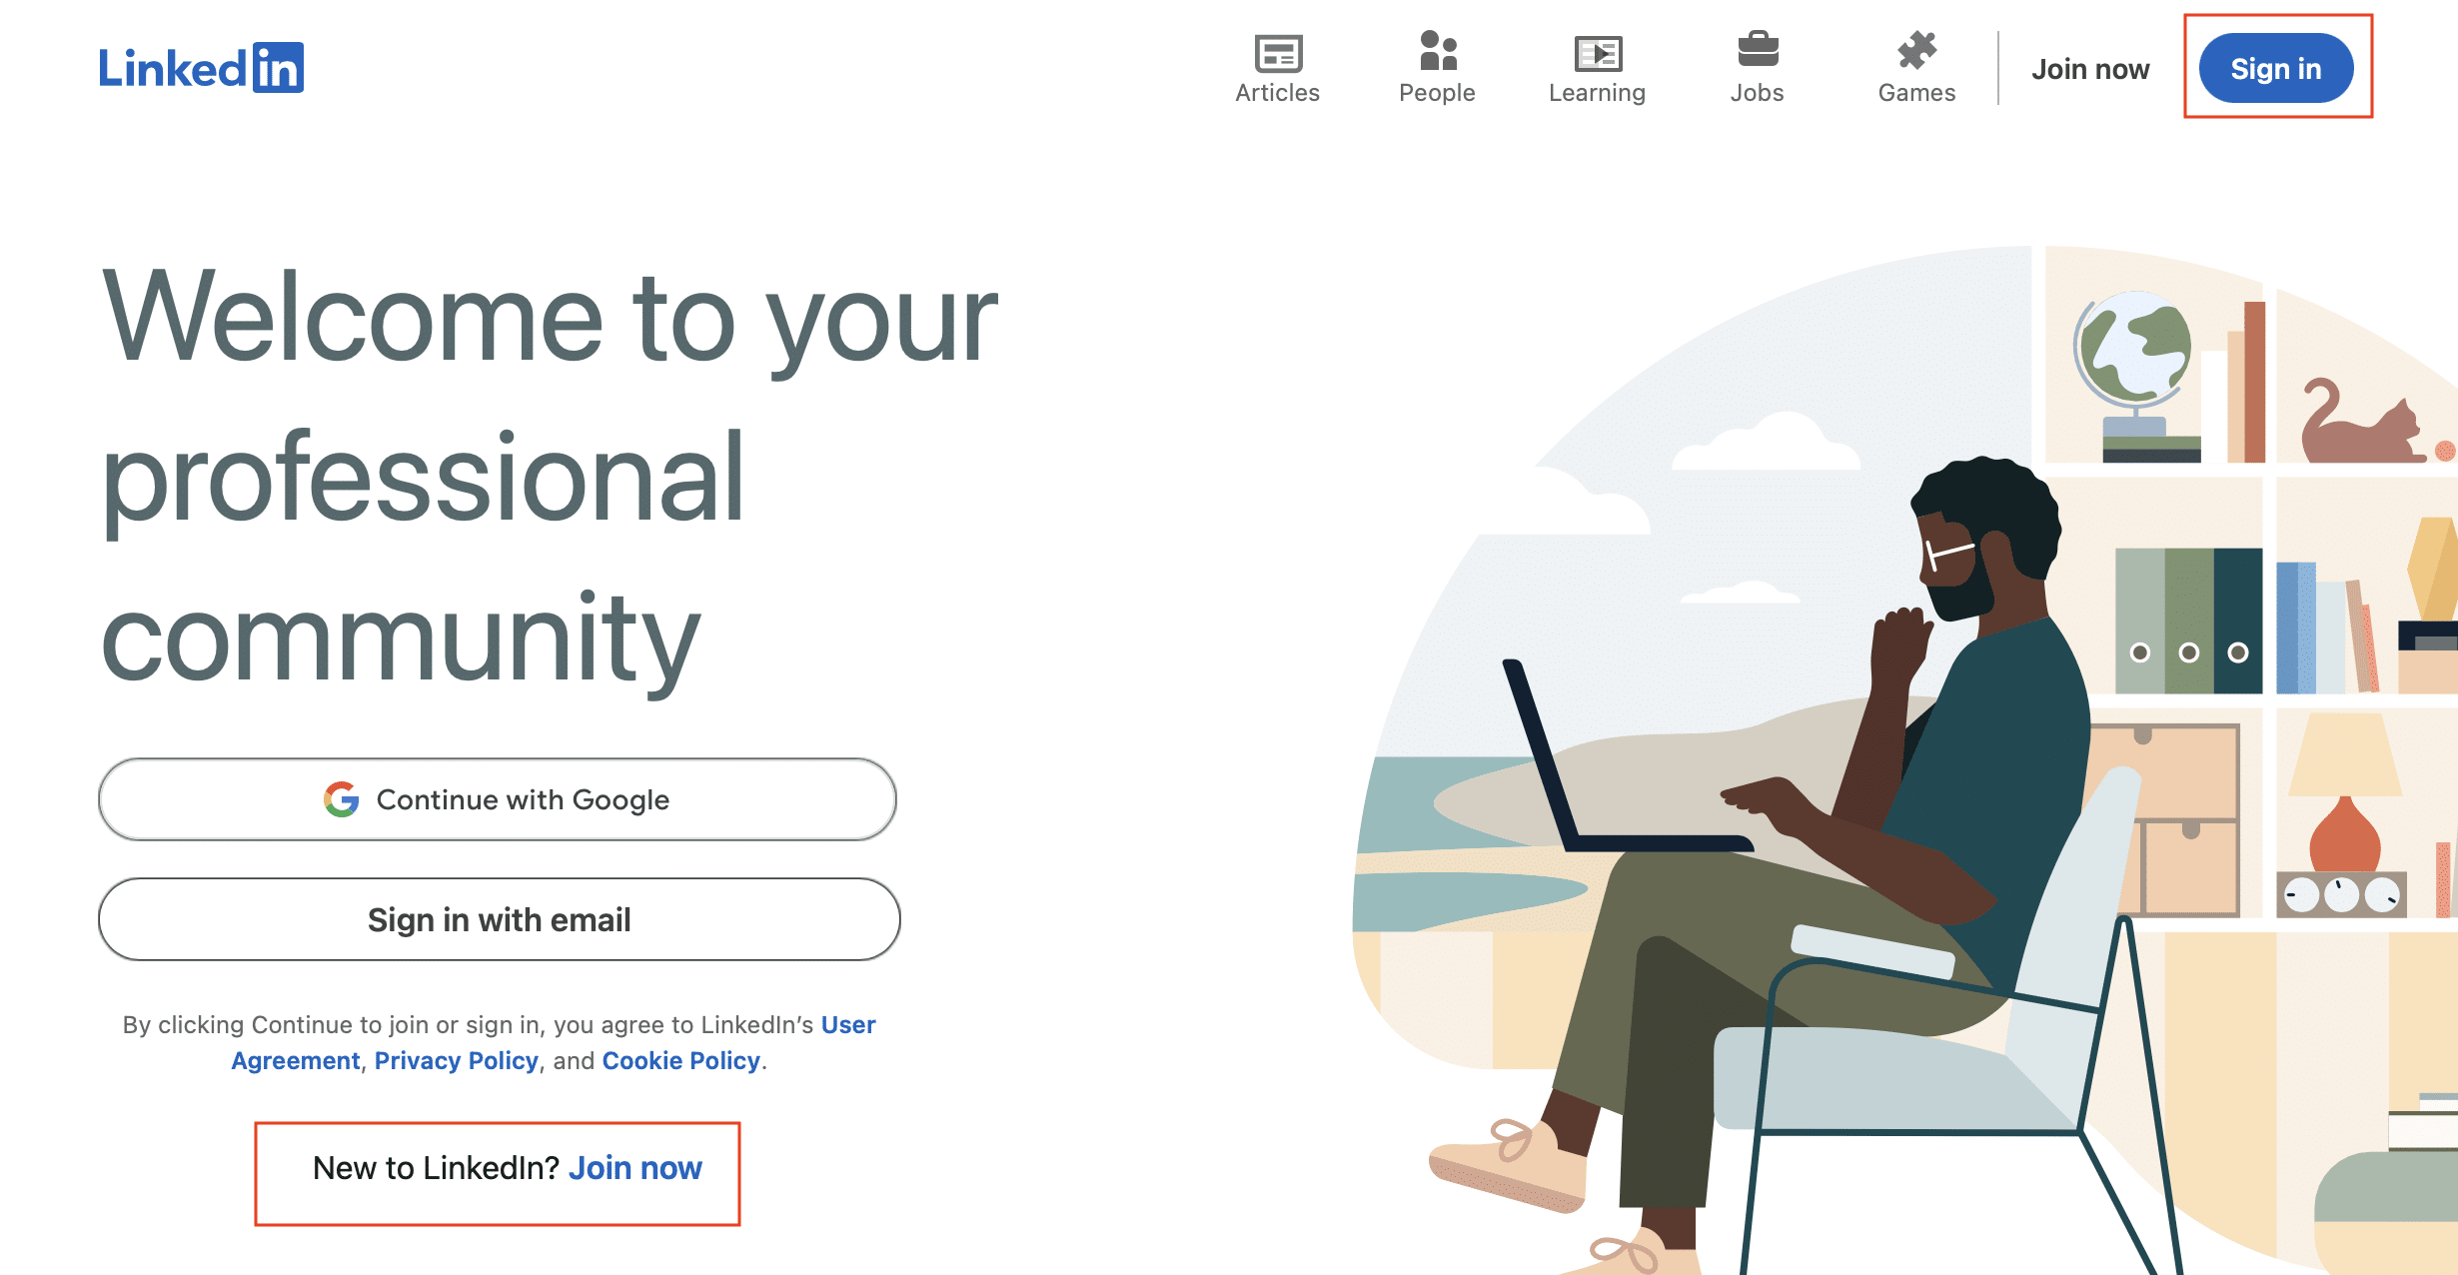Image resolution: width=2458 pixels, height=1275 pixels.
Task: Click Continue with Google button
Action: point(499,798)
